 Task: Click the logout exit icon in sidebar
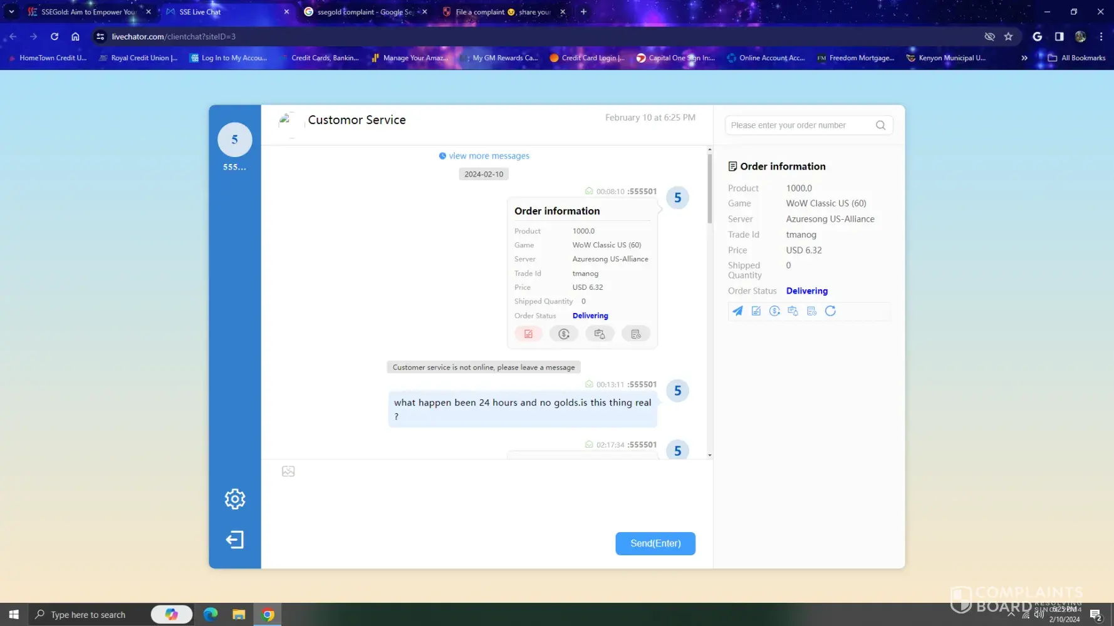(235, 540)
